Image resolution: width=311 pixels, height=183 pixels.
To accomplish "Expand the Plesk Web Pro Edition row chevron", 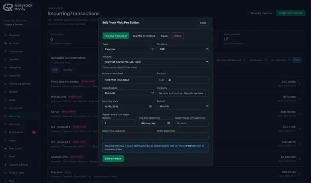I will [300, 84].
